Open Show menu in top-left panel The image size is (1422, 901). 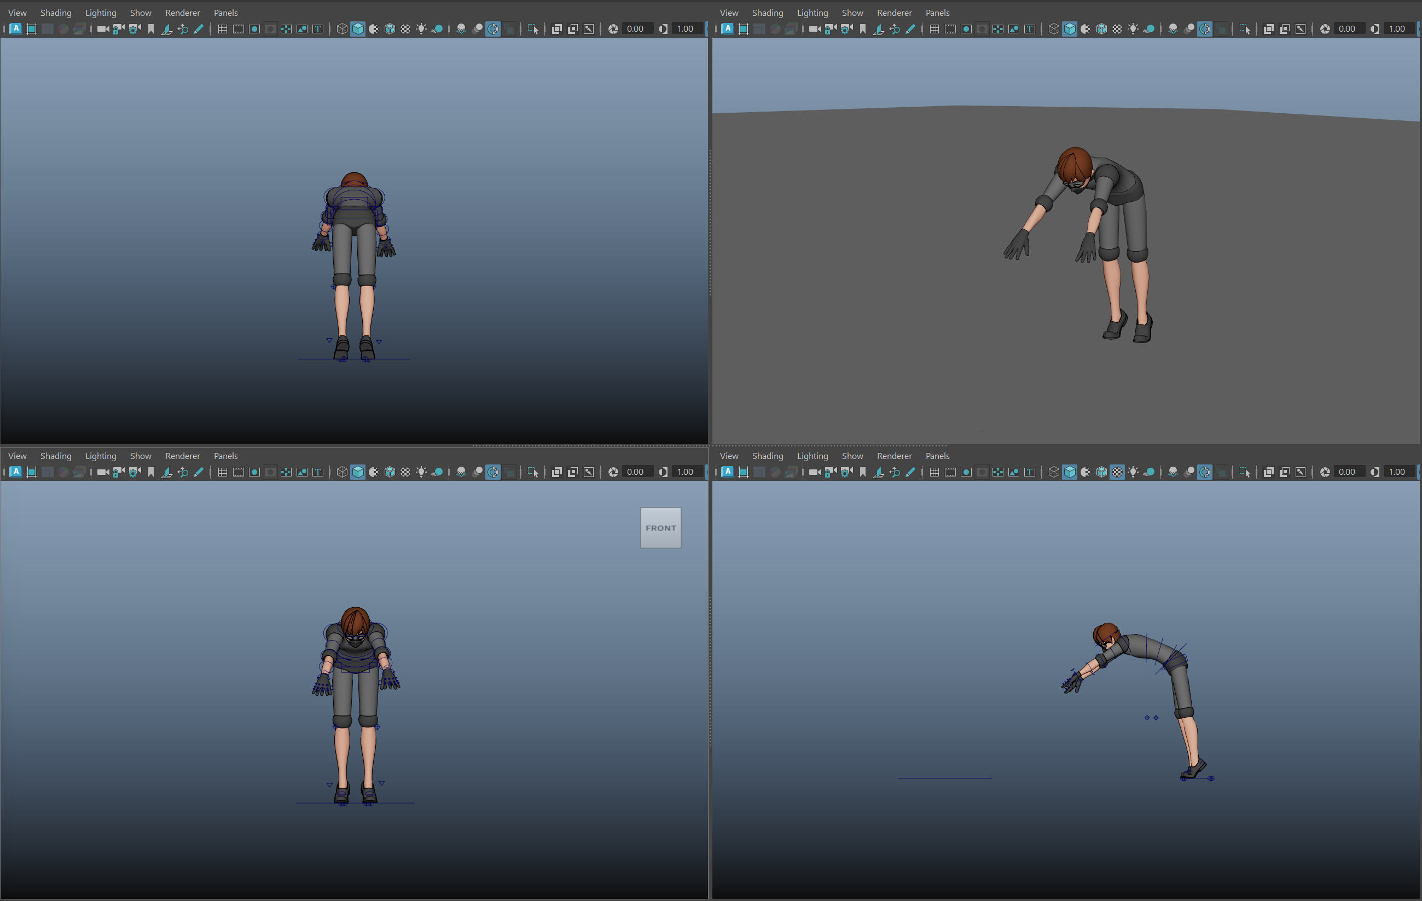141,13
